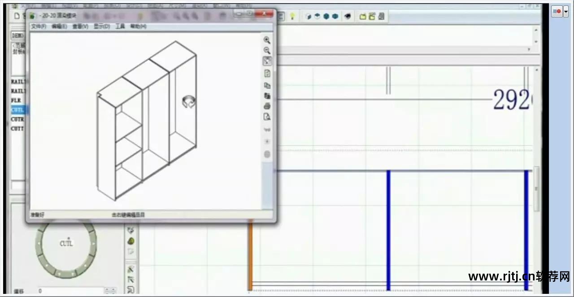Click the copy pages icon in render toolbar
The height and width of the screenshot is (297, 574).
coord(267,85)
